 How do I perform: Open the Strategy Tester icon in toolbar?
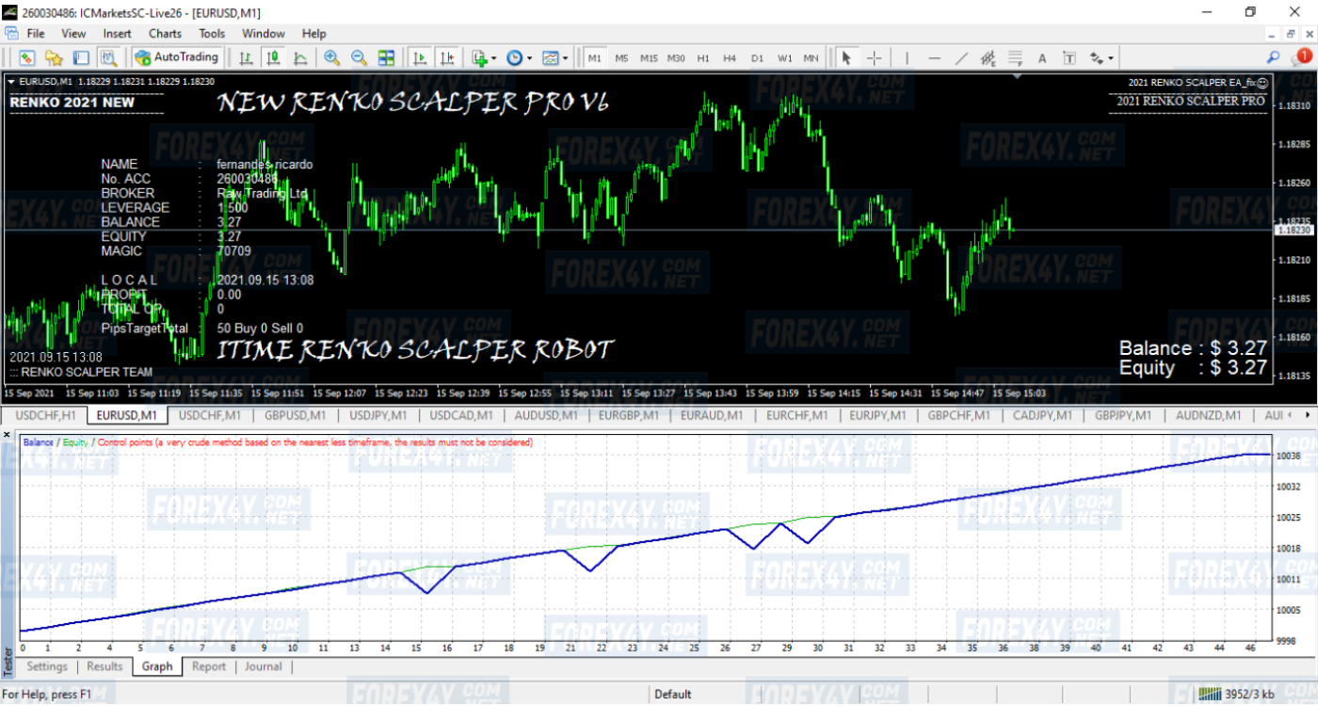point(108,57)
